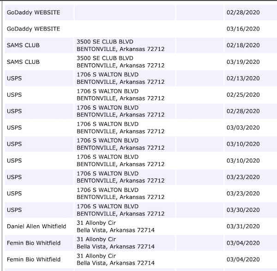Screen dimensions: 277x271
Task: Click the SAMS CLUB address for 03/19/2020
Action: [120, 62]
